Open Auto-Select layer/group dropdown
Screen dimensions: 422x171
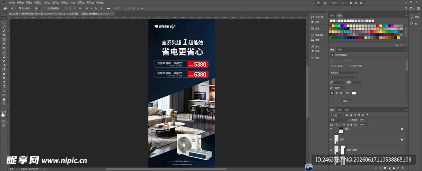click(38, 8)
